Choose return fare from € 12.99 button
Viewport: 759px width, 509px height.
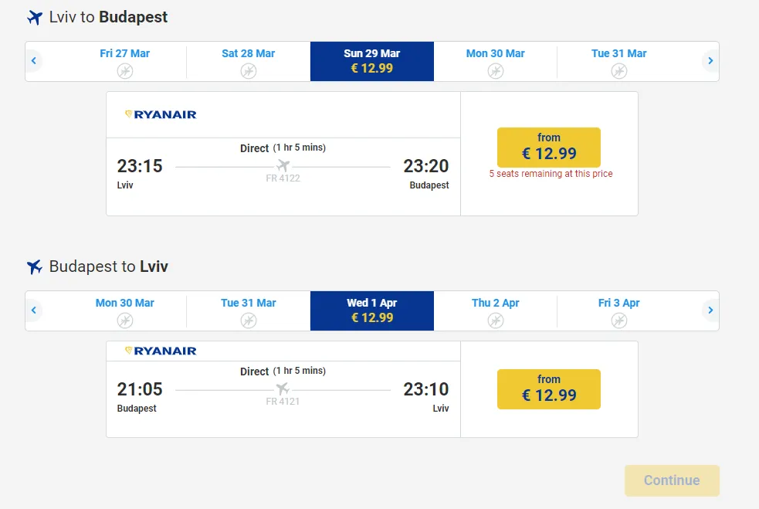(x=548, y=389)
